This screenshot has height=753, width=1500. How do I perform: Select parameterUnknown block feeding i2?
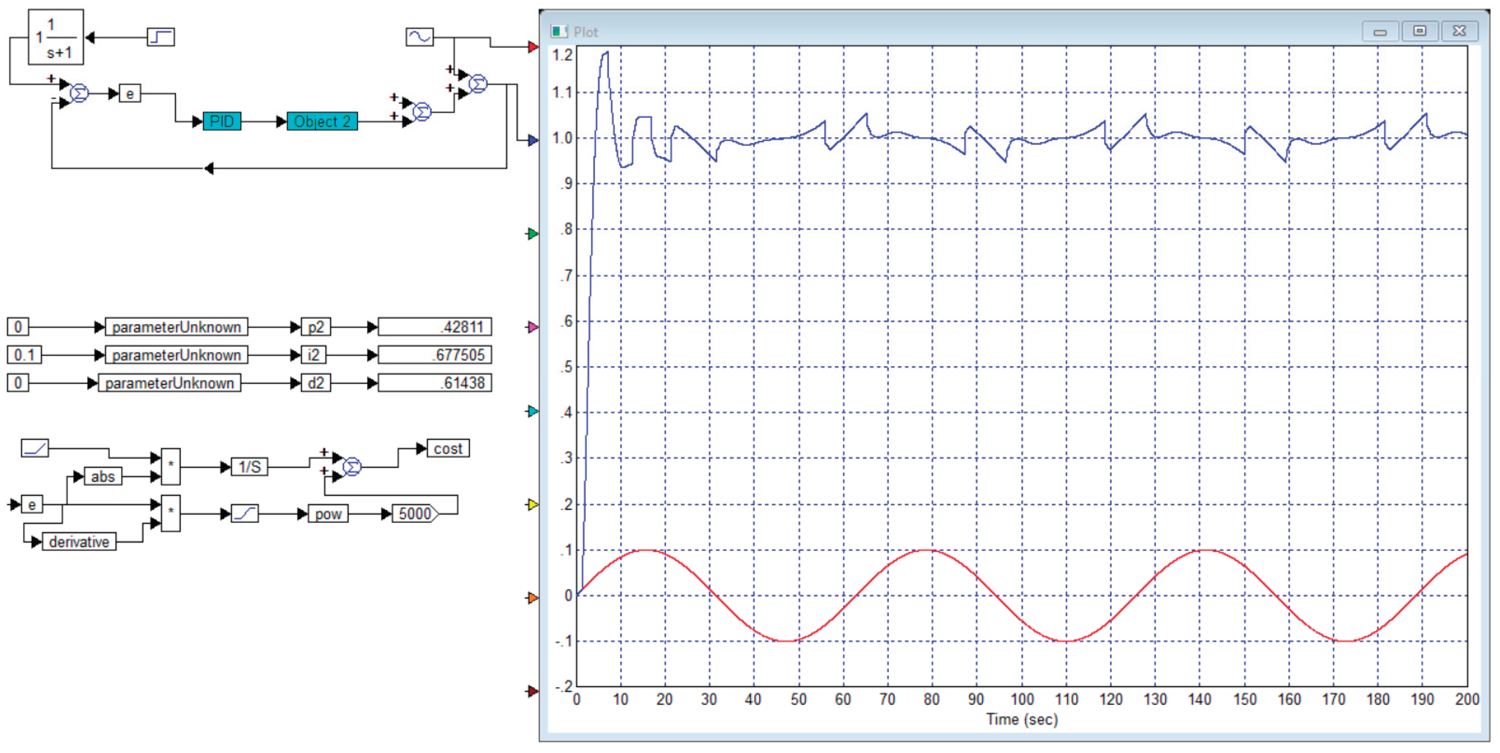click(177, 355)
